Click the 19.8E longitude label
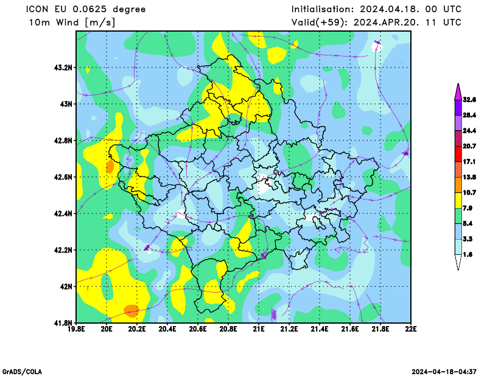This screenshot has width=487, height=376. (x=76, y=329)
